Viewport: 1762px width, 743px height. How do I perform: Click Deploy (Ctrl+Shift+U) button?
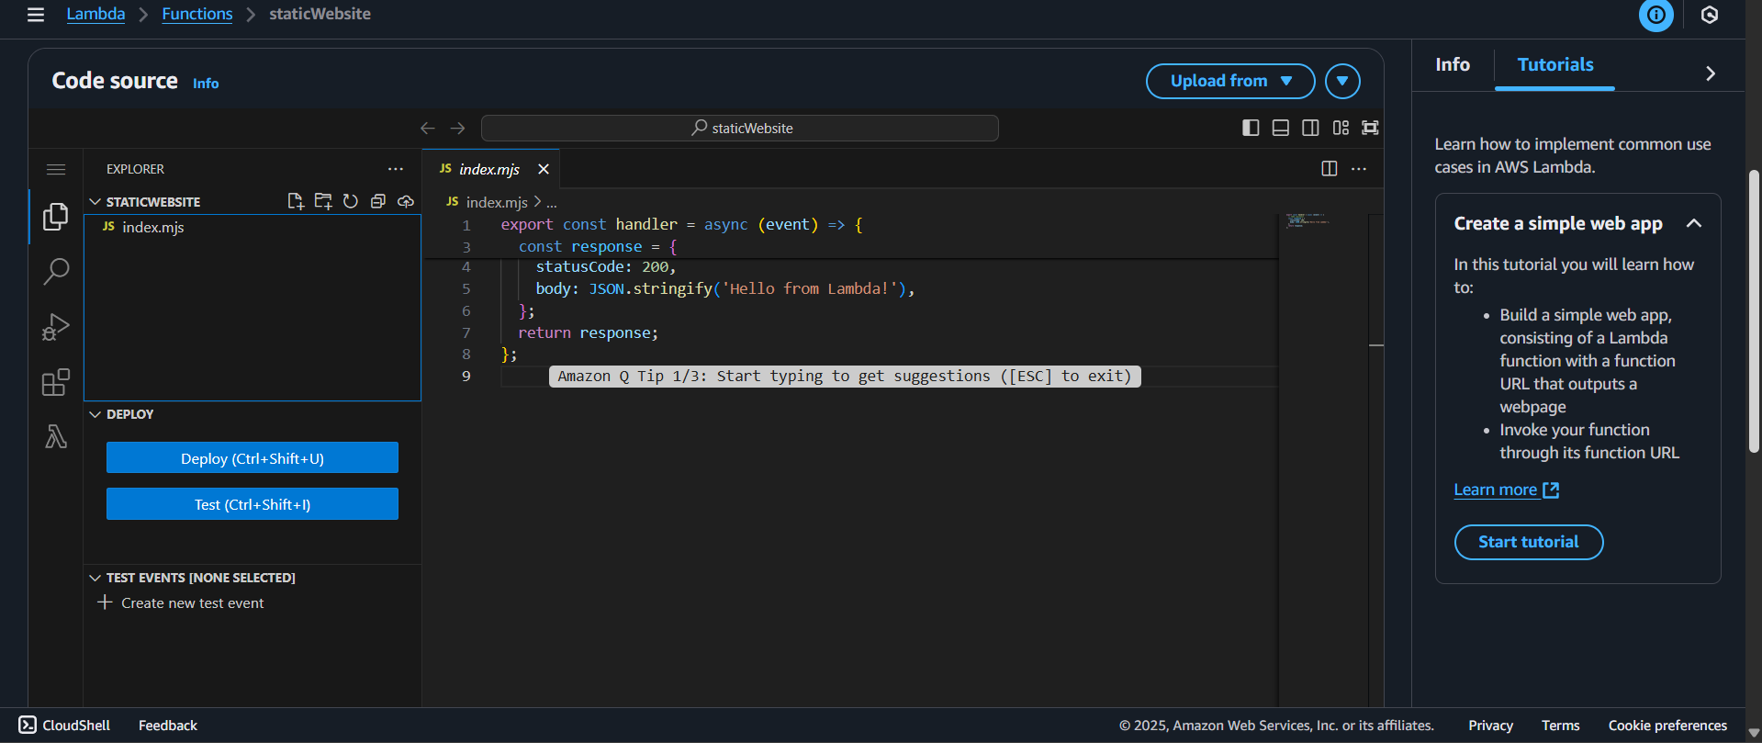click(253, 458)
